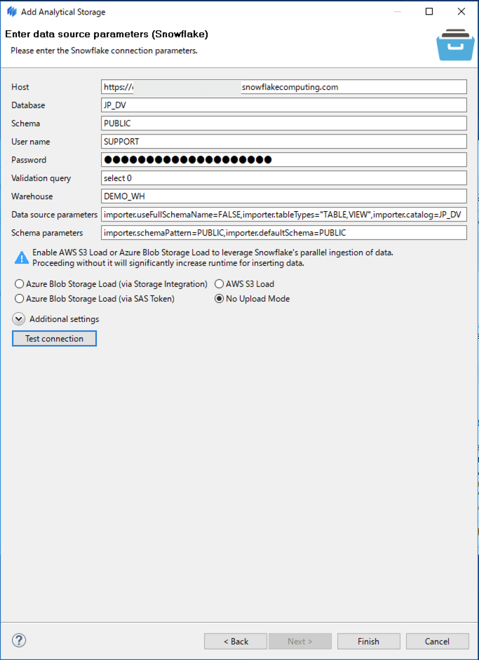Click Finish to complete the wizard
The width and height of the screenshot is (479, 660).
[x=368, y=641]
